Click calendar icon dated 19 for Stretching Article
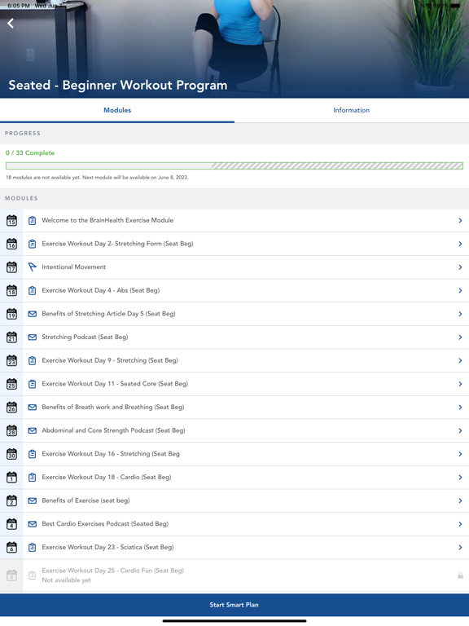 pyautogui.click(x=11, y=314)
